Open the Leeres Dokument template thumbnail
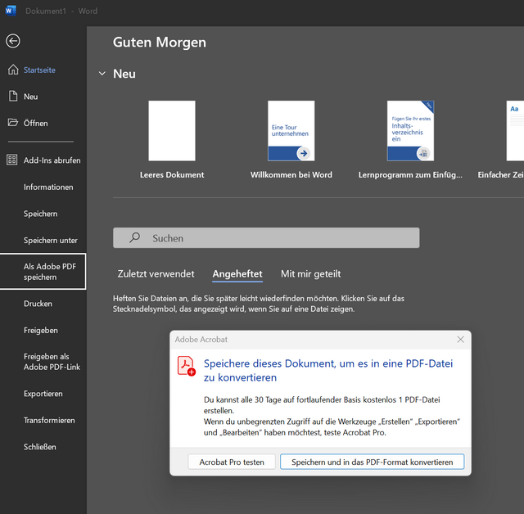524x514 pixels. (x=172, y=131)
